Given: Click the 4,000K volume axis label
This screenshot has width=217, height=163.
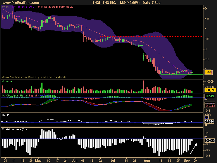Looking at the screenshot, I should tap(209, 81).
